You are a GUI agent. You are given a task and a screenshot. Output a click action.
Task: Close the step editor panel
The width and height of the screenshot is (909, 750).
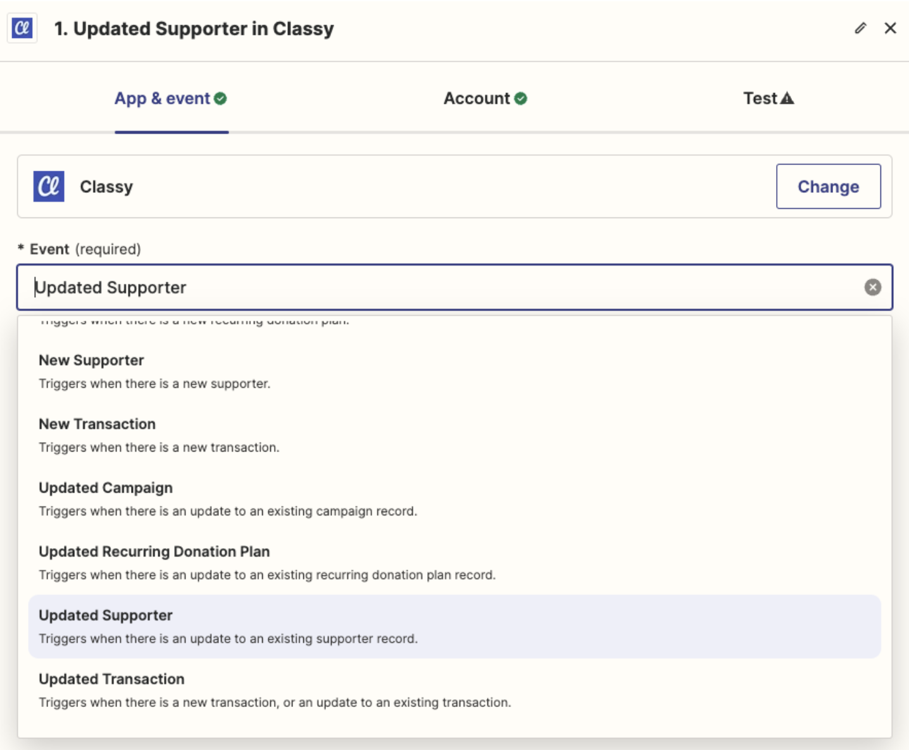tap(890, 28)
